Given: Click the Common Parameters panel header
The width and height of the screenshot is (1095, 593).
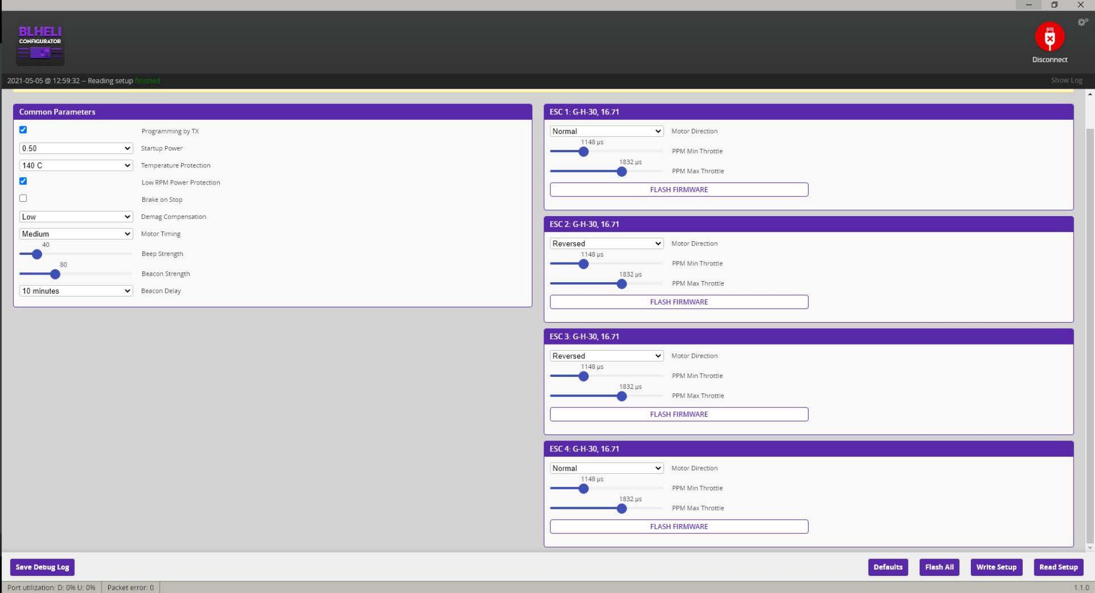Looking at the screenshot, I should click(x=272, y=112).
